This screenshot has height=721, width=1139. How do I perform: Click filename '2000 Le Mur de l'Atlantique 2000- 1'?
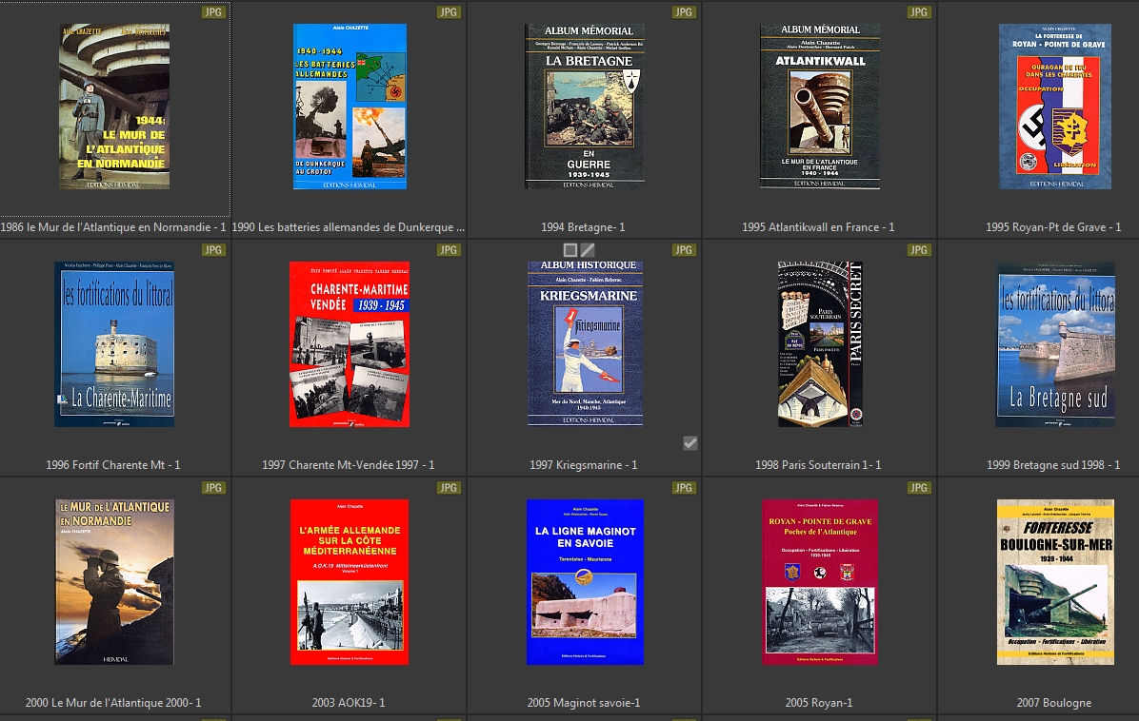point(113,703)
